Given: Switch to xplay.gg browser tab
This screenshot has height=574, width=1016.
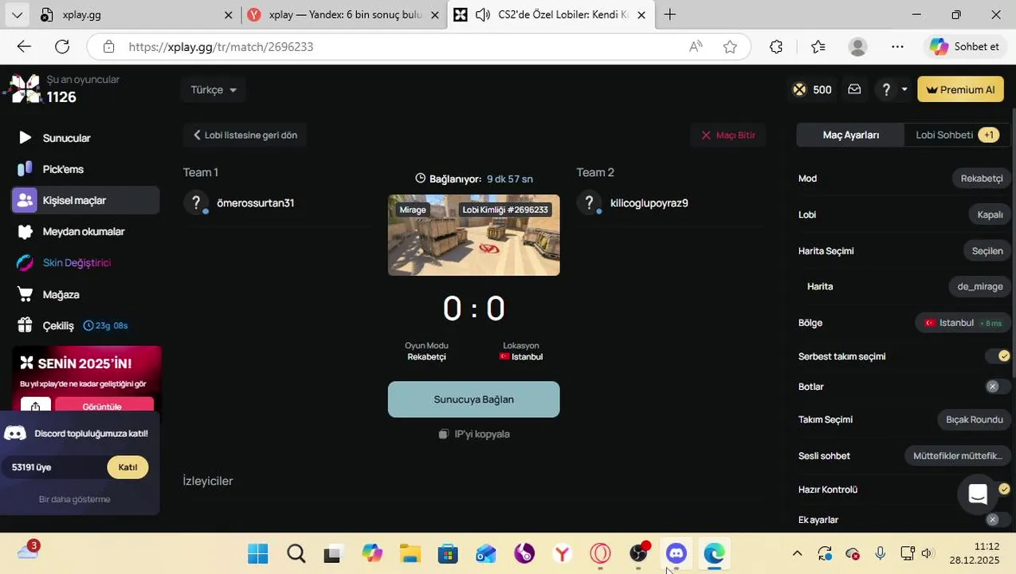Looking at the screenshot, I should [137, 15].
